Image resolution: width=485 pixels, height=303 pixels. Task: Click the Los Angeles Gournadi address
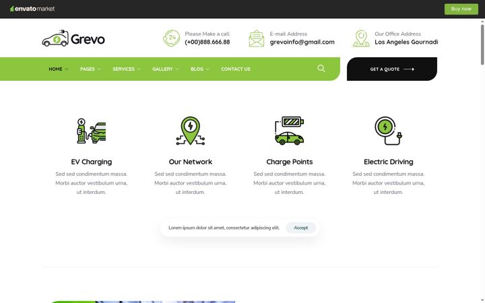[x=406, y=42]
